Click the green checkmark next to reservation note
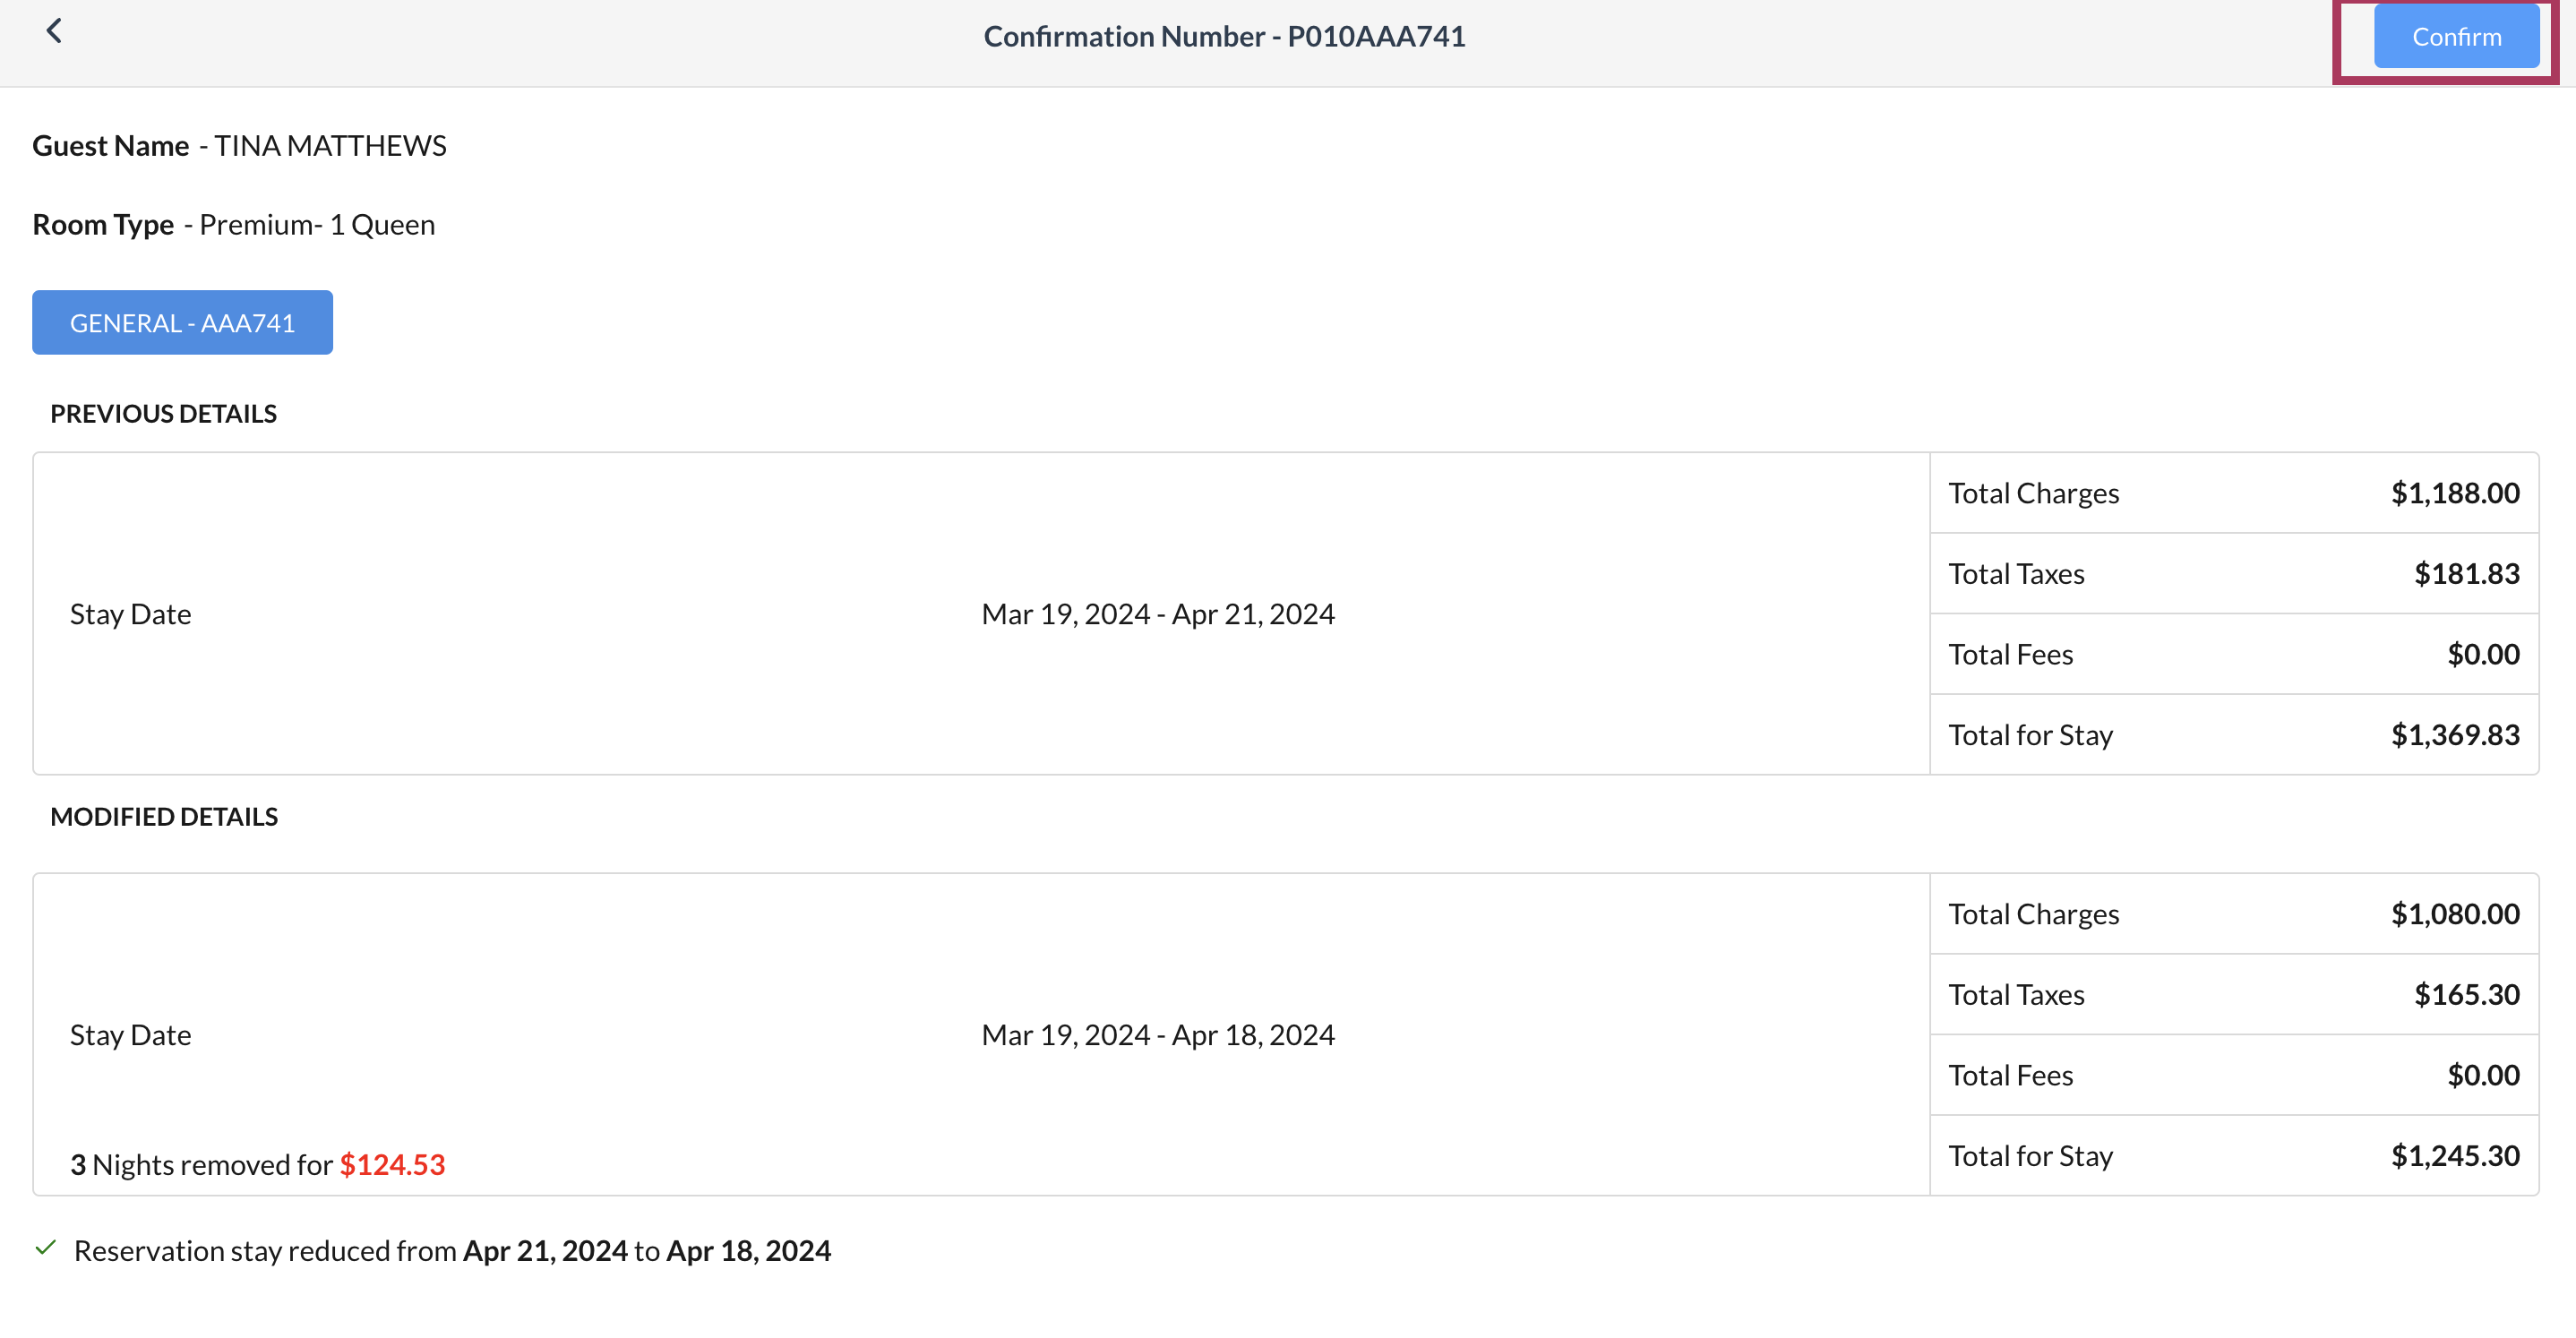 (46, 1249)
